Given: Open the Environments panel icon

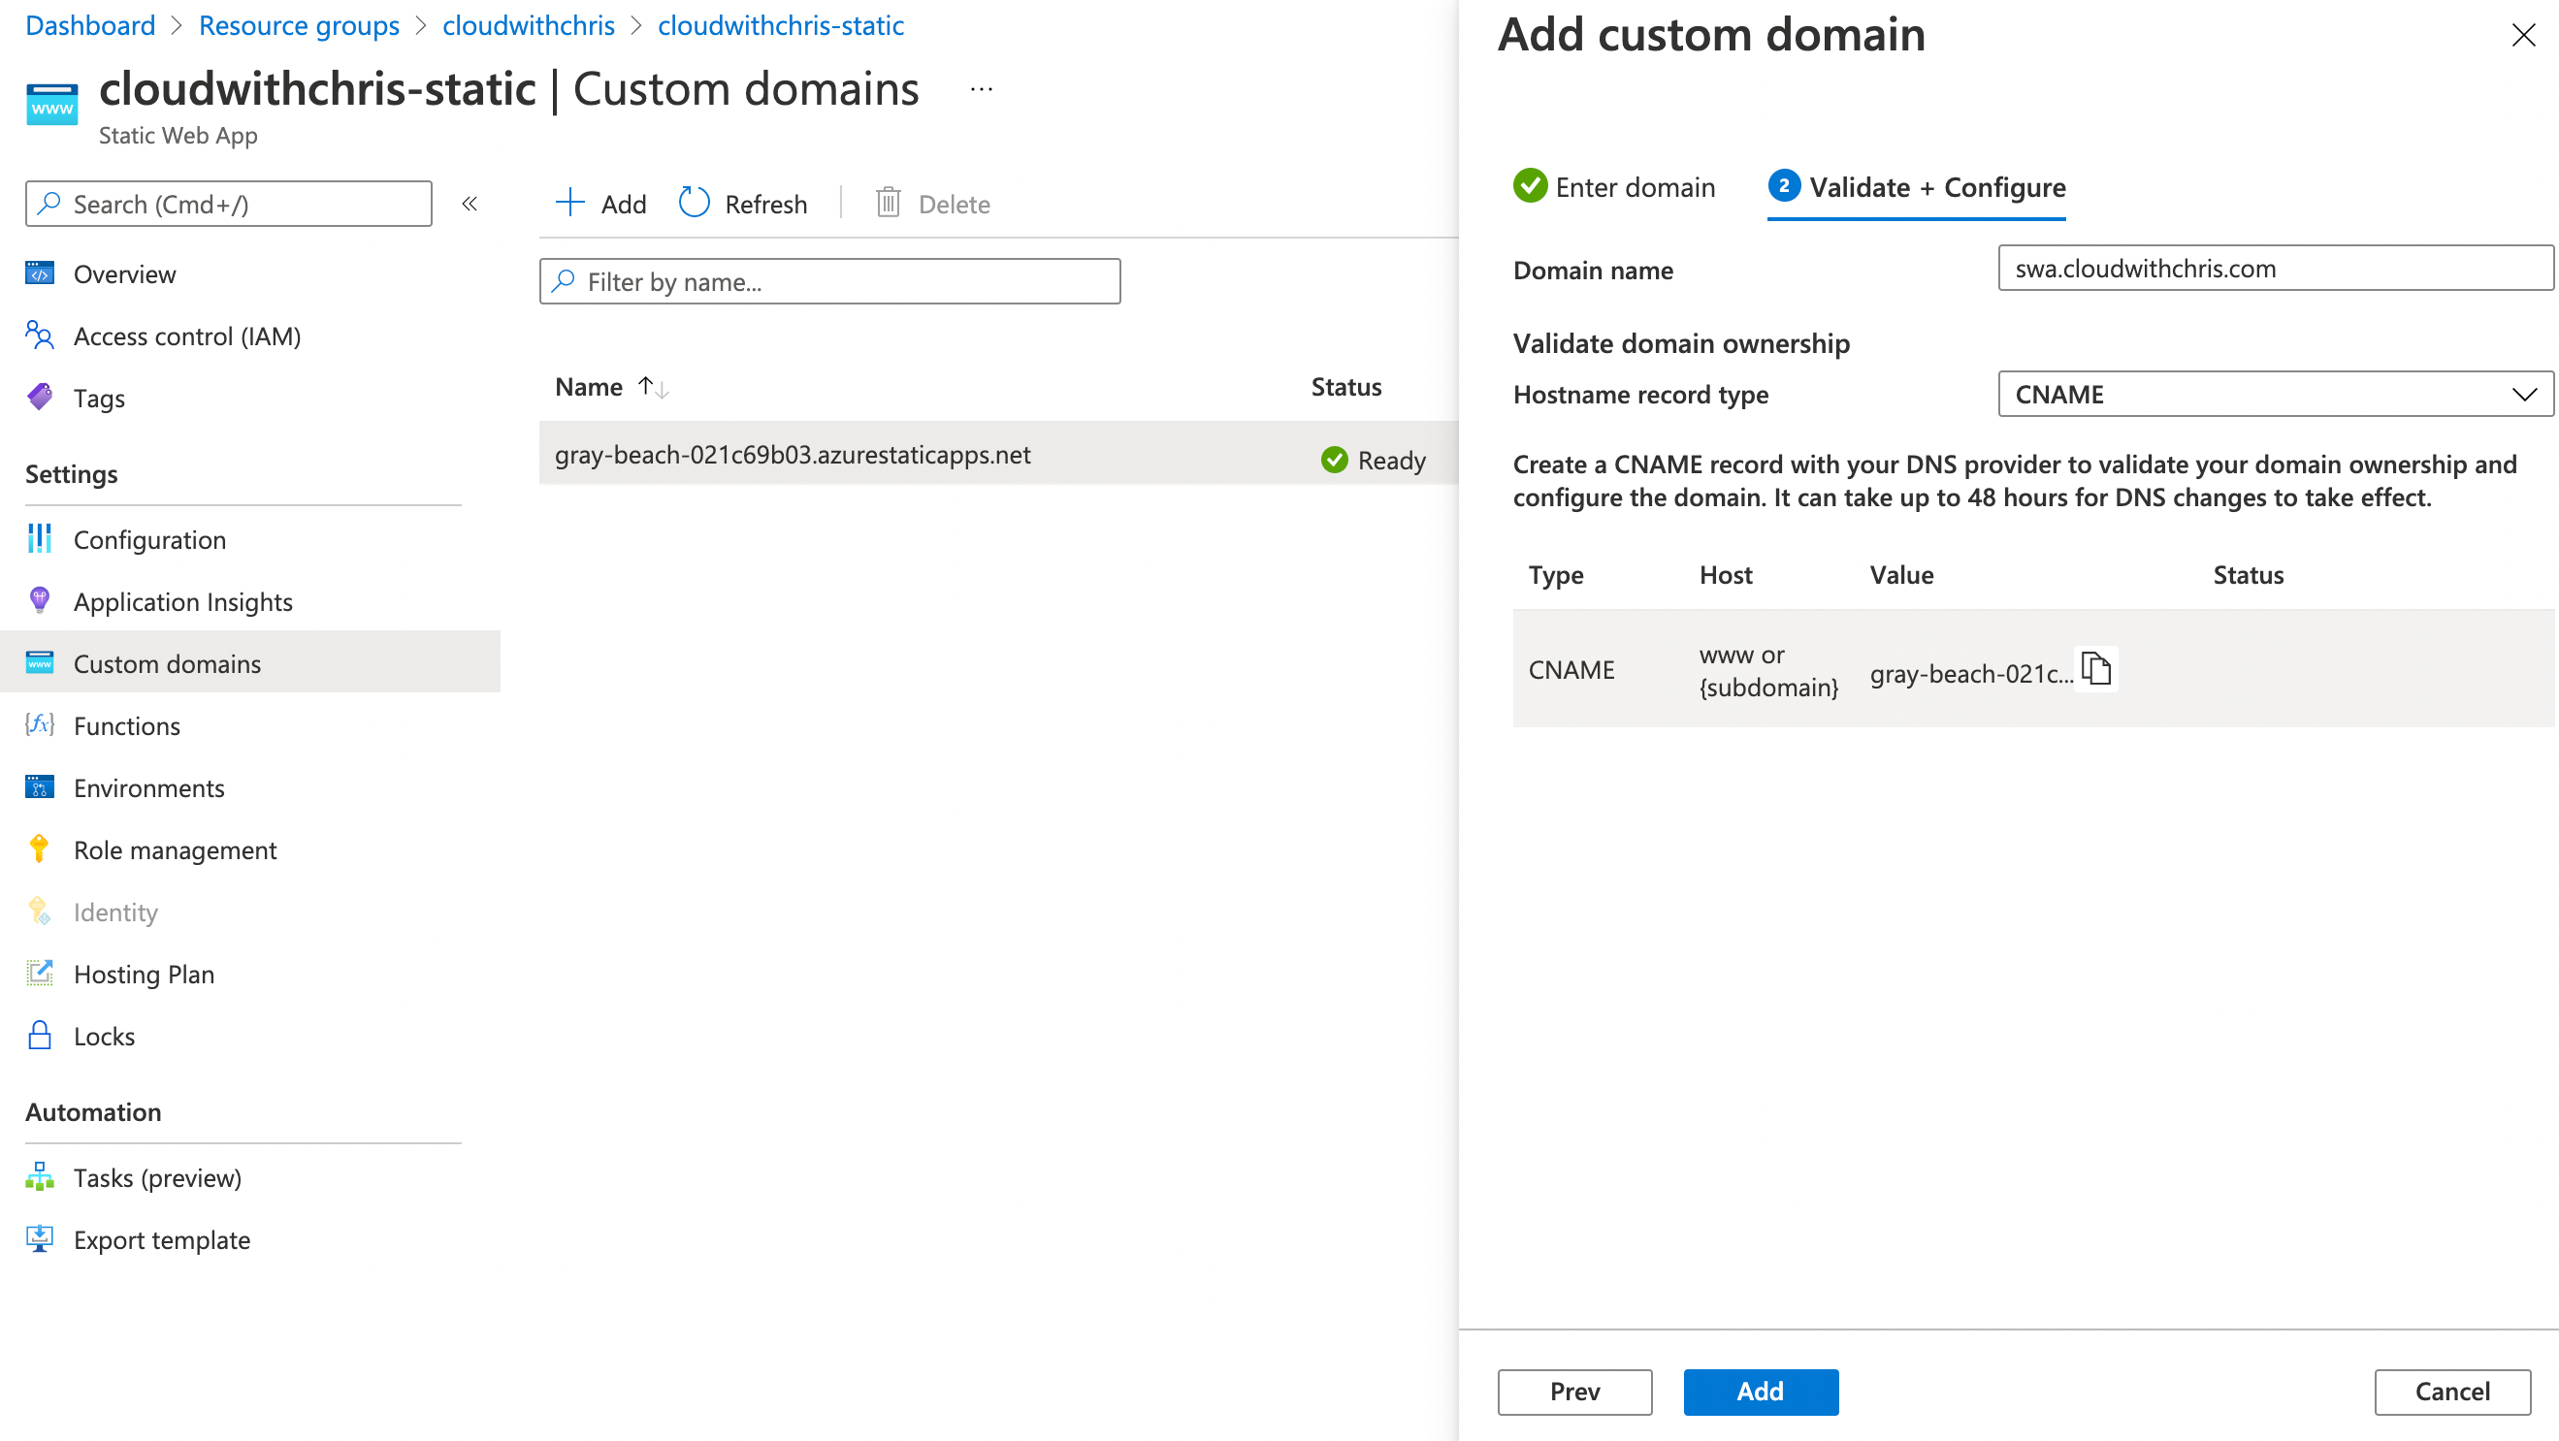Looking at the screenshot, I should click(x=40, y=786).
